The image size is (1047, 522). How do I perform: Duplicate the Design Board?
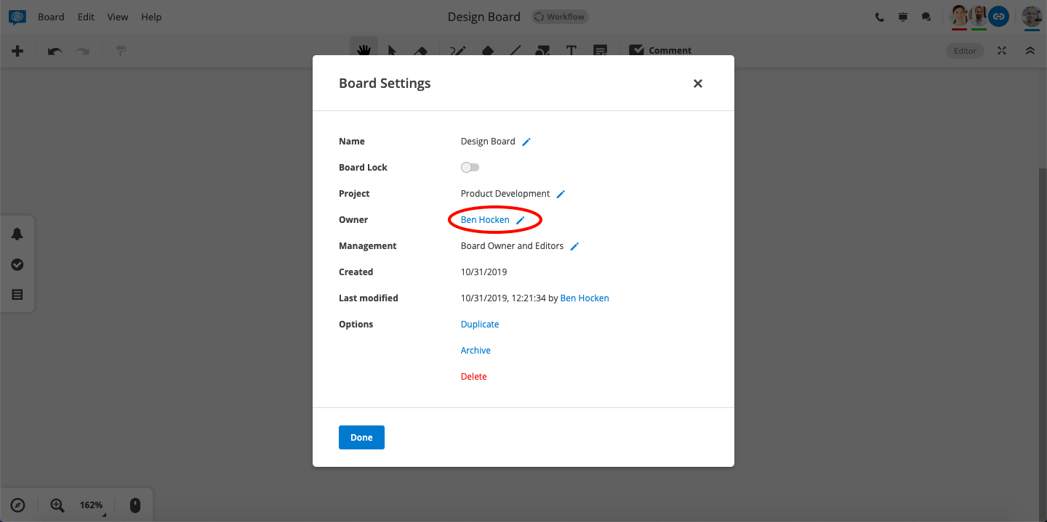tap(480, 324)
